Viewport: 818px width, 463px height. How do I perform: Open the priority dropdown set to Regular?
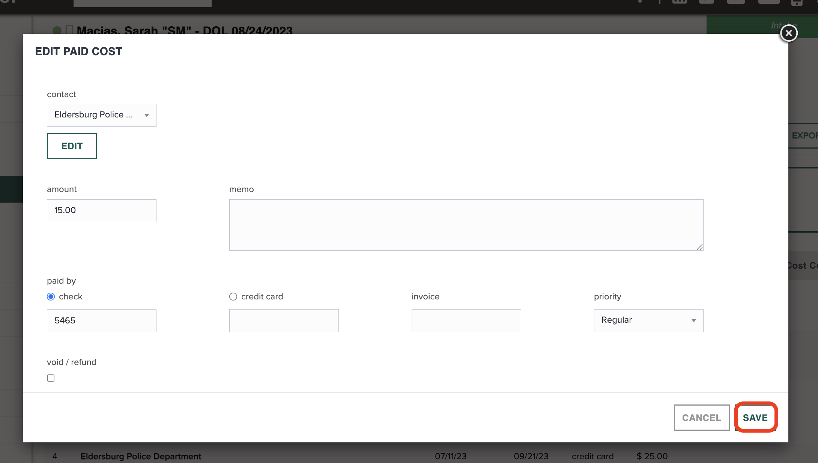click(x=648, y=320)
